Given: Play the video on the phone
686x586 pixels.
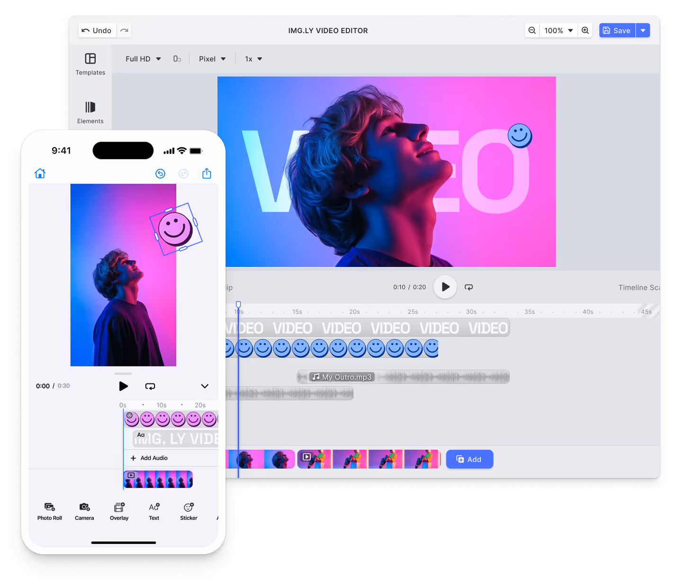Looking at the screenshot, I should [123, 386].
